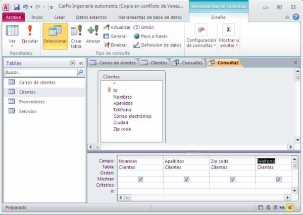
Task: Select the Eliminar delete query icon
Action: tap(117, 45)
